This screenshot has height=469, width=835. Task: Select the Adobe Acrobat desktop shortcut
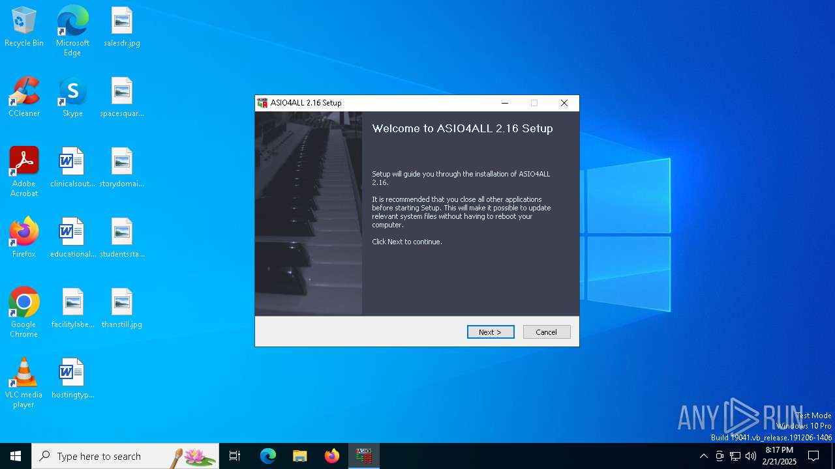click(24, 172)
